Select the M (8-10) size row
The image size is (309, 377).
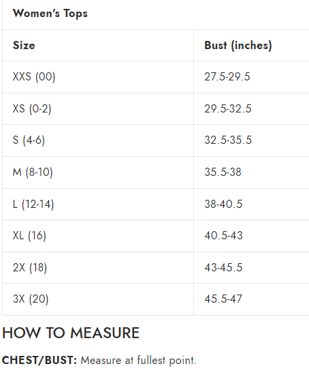156,172
